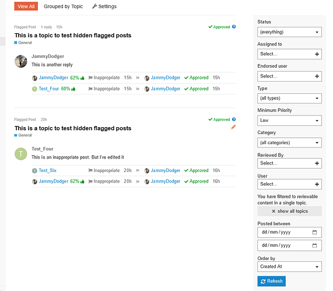The height and width of the screenshot is (291, 333).
Task: Click plus icon in Assigned to field
Action: pyautogui.click(x=317, y=54)
